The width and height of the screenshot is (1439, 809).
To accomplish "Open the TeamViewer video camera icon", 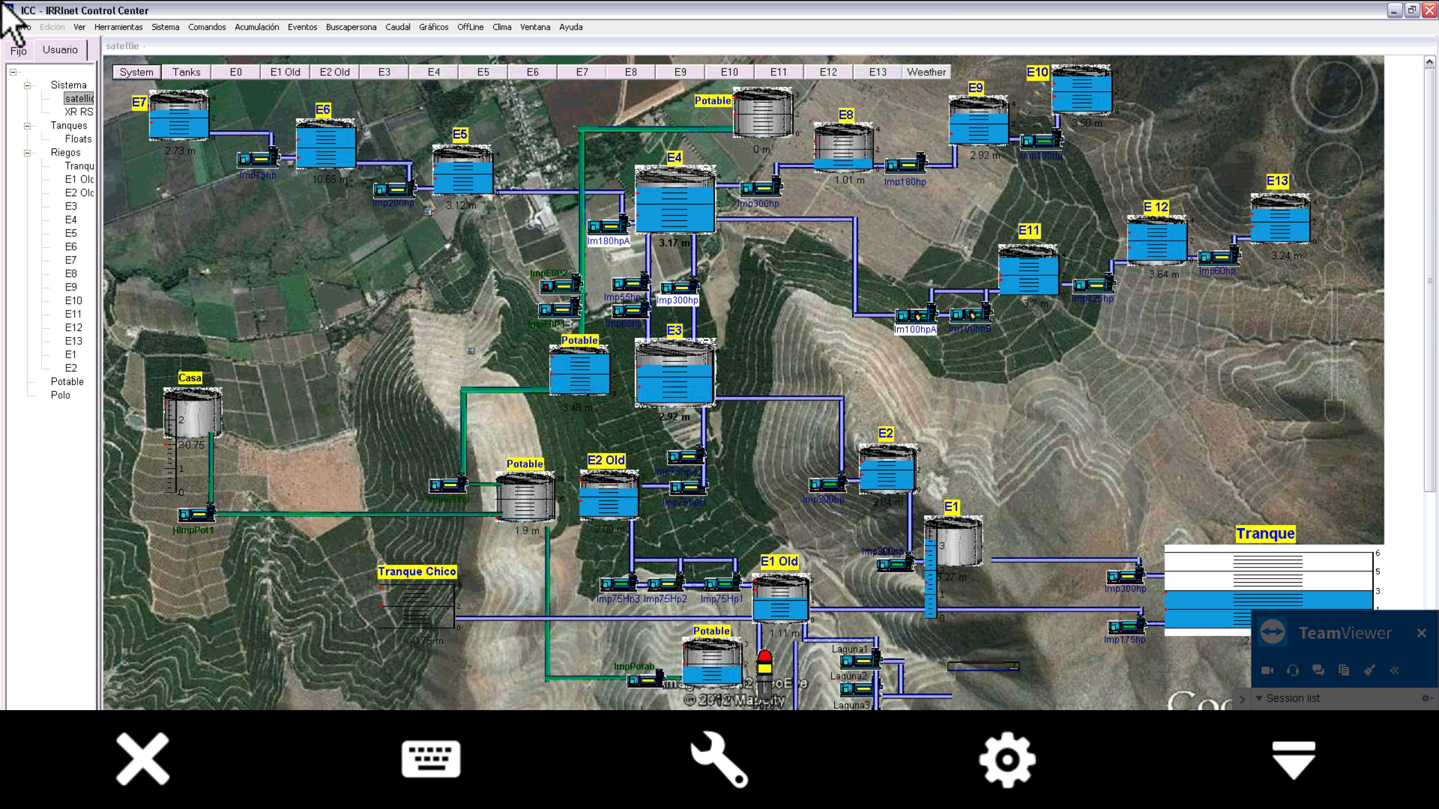I will (1267, 670).
